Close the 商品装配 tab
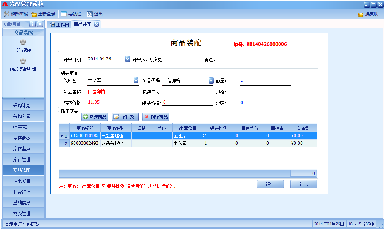Viewport: 385px width, 230px height. pos(96,24)
